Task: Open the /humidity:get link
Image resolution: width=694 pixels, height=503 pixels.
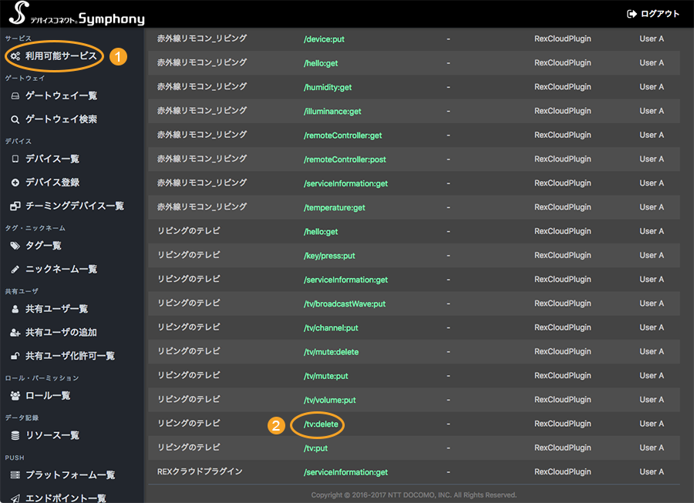Action: [x=328, y=87]
